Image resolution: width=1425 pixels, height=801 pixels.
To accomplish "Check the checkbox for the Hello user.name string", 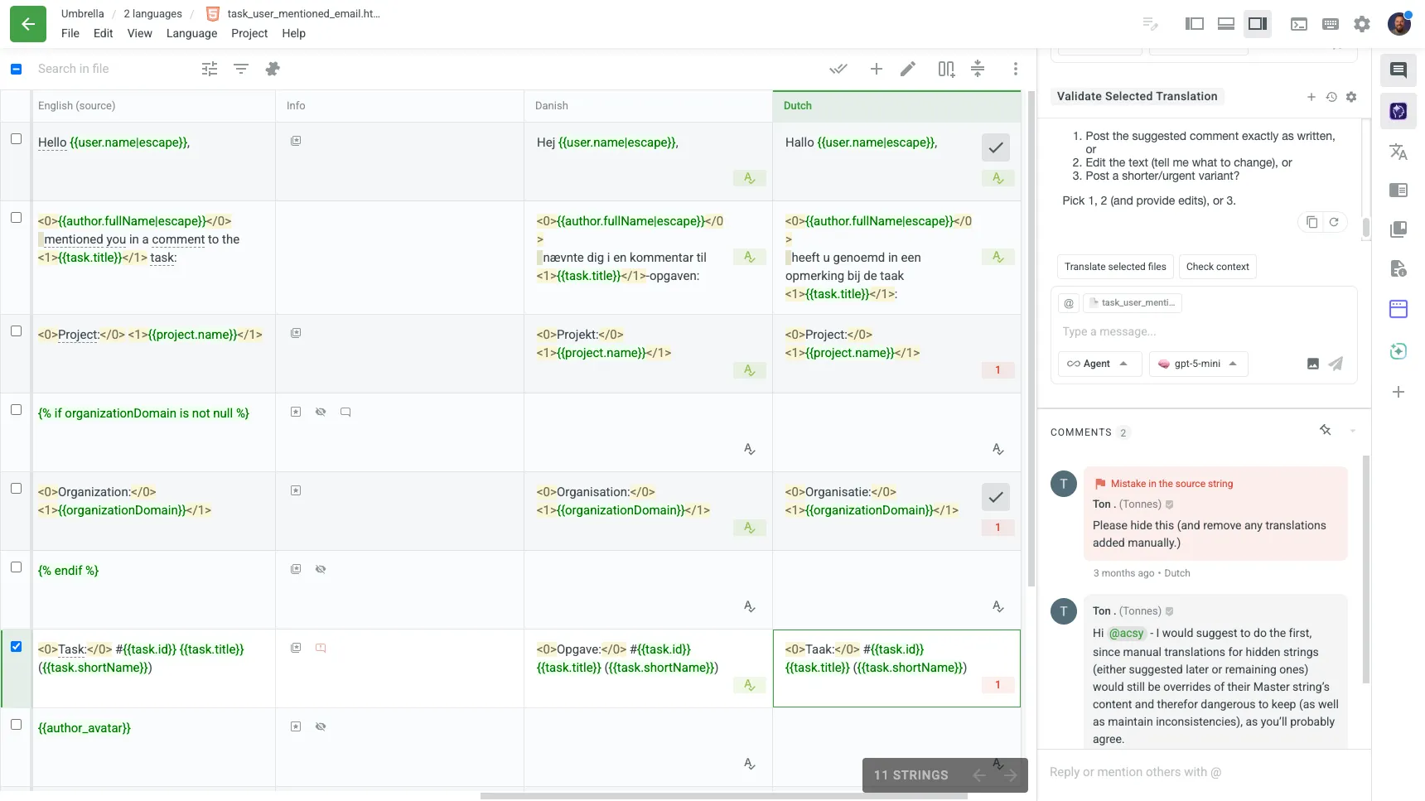I will 16,139.
